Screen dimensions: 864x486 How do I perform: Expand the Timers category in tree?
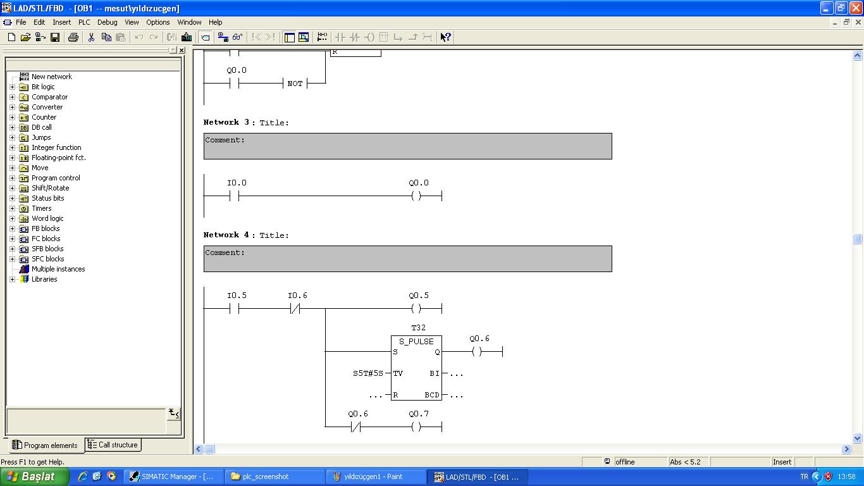[12, 208]
